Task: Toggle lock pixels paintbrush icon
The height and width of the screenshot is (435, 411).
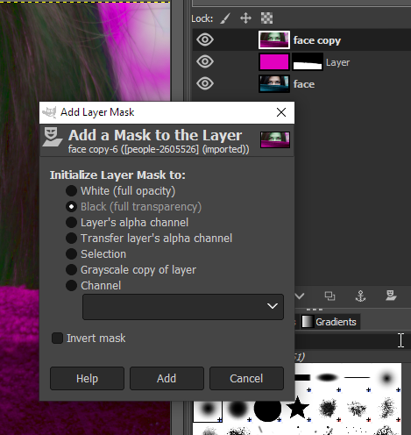Action: [x=225, y=18]
